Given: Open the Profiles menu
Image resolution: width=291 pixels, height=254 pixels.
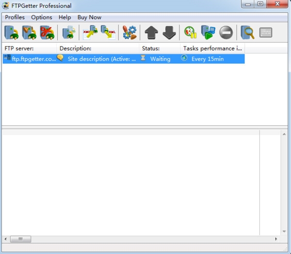Looking at the screenshot, I should (x=15, y=17).
